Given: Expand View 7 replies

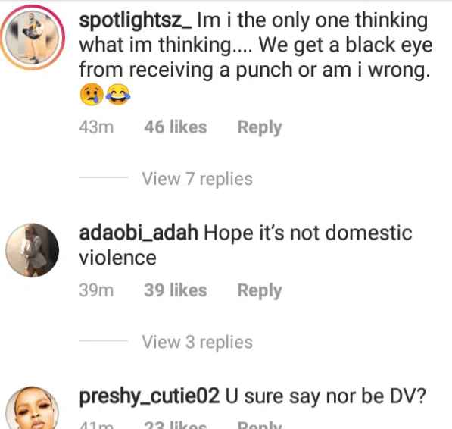Looking at the screenshot, I should point(197,179).
